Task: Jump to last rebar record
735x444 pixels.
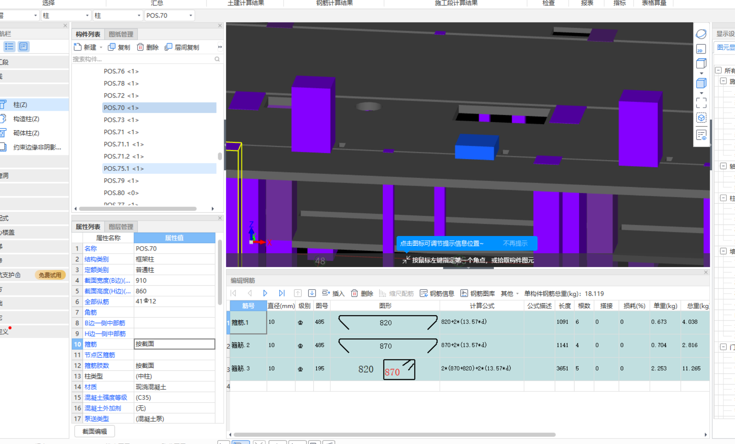Action: 282,293
